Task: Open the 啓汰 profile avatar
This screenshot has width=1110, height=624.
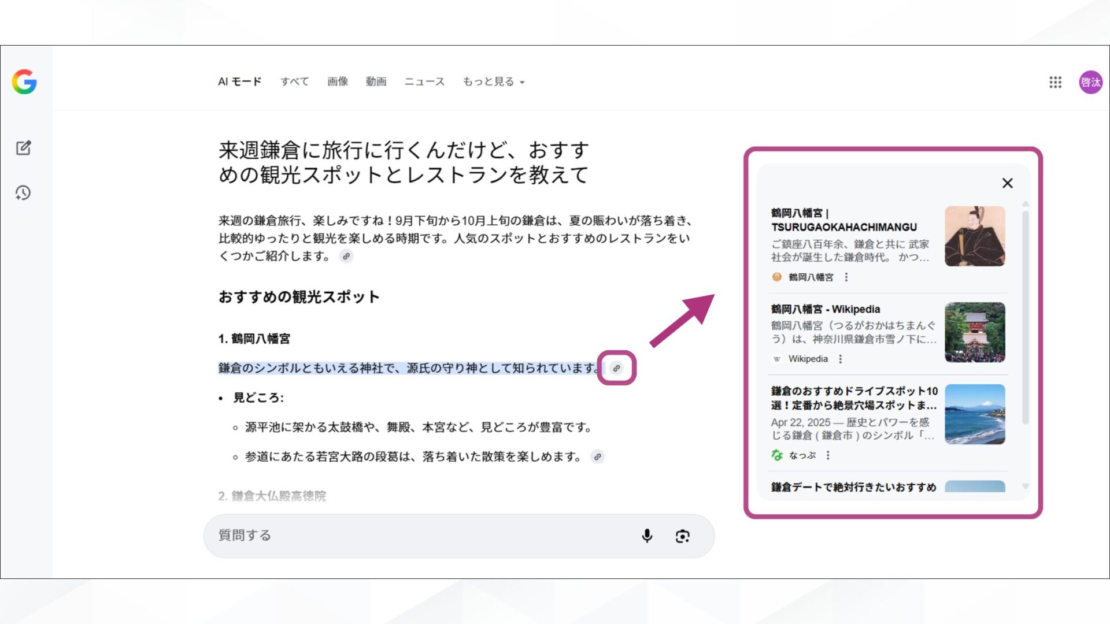Action: 1090,83
